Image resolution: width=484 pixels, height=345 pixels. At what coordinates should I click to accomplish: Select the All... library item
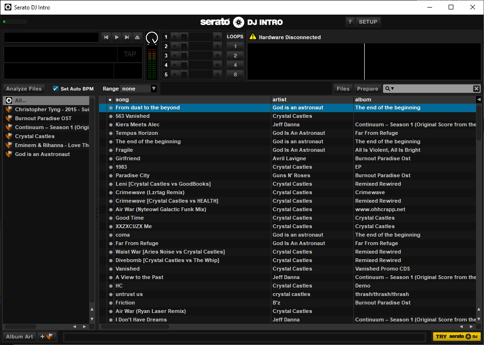click(x=46, y=100)
